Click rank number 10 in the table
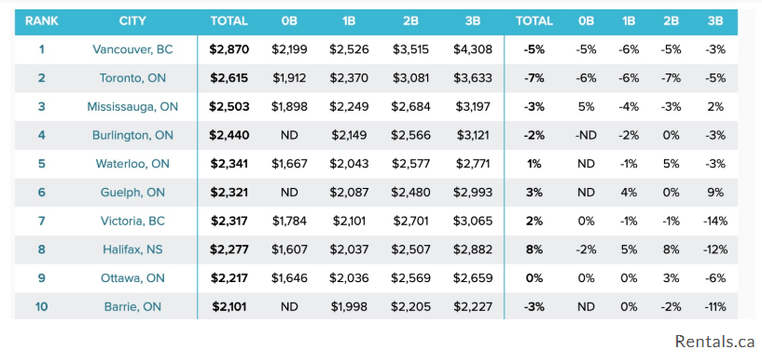The width and height of the screenshot is (762, 363). coord(42,307)
